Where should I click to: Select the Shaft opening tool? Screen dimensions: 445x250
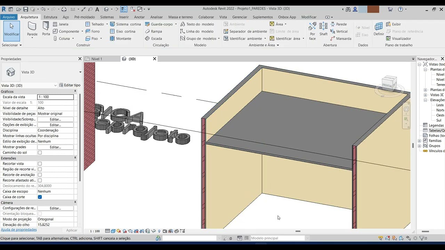(323, 28)
